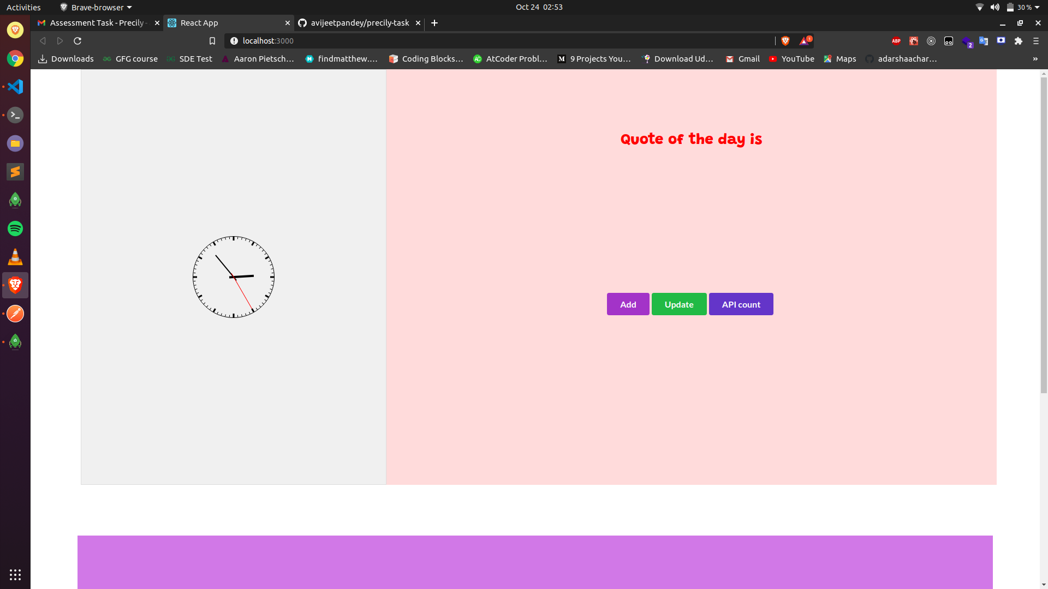Click the AdBlock Plus extension icon
Viewport: 1048px width, 589px height.
[x=896, y=41]
